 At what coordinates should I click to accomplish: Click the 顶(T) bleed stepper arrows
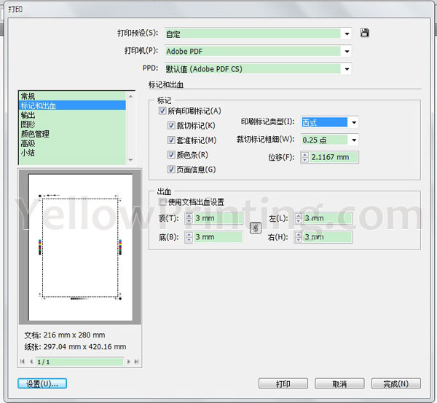[x=189, y=218]
